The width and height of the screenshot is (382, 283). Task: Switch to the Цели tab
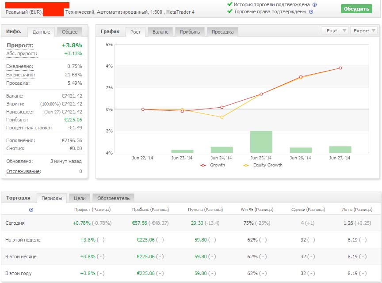pyautogui.click(x=80, y=198)
